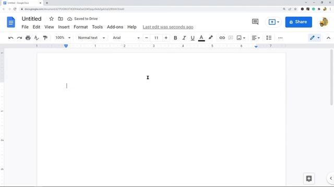This screenshot has height=187, width=334.
Task: Open line spacing options
Action: [269, 38]
